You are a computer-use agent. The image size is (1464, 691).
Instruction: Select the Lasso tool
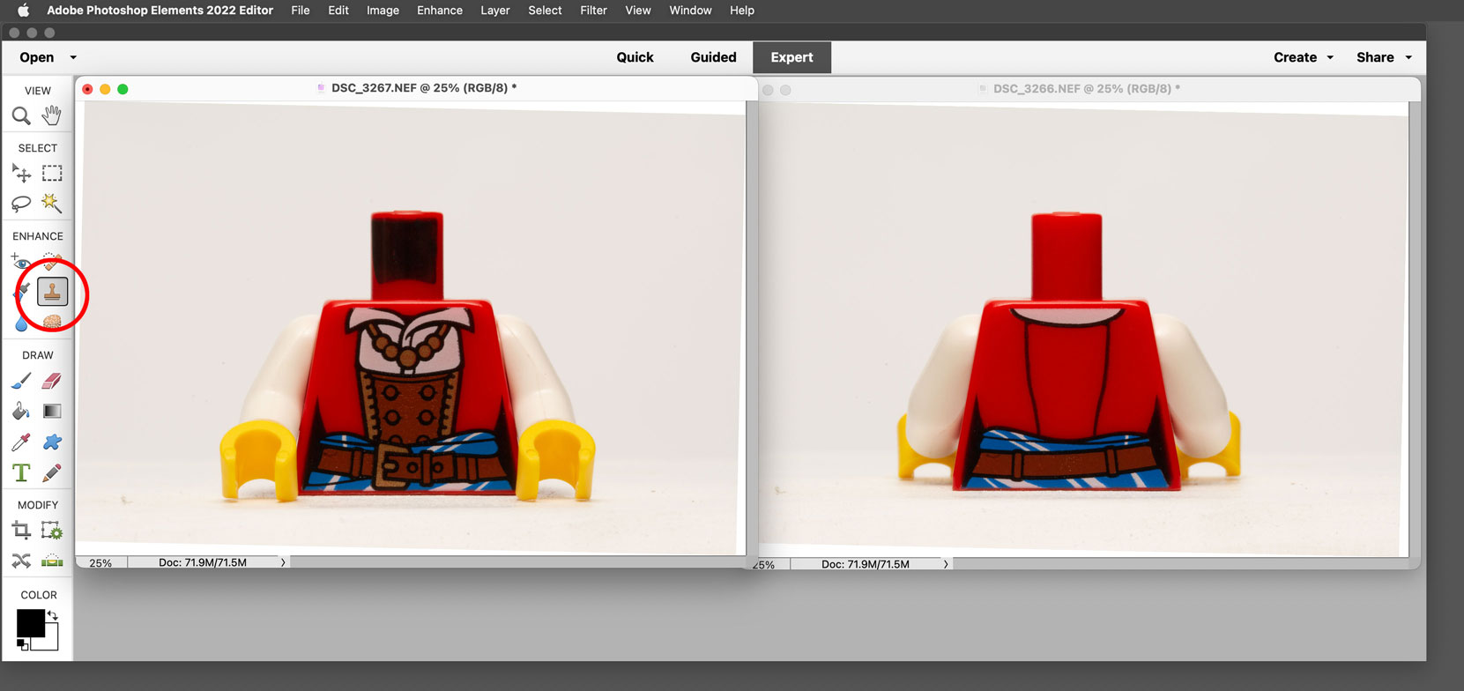coord(21,204)
